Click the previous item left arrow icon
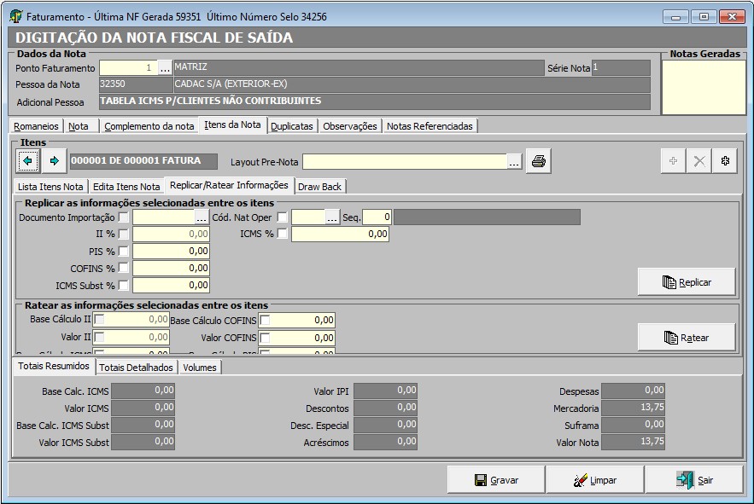 27,160
